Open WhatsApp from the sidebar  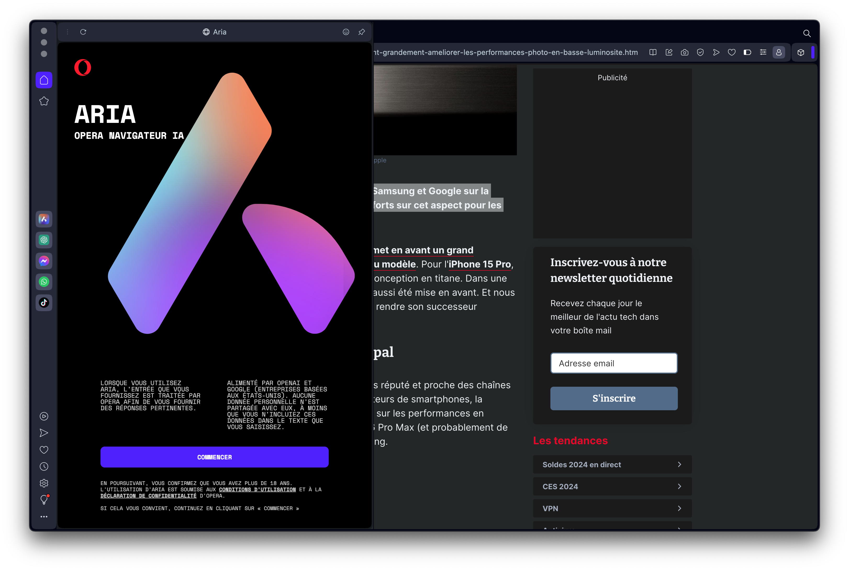44,282
